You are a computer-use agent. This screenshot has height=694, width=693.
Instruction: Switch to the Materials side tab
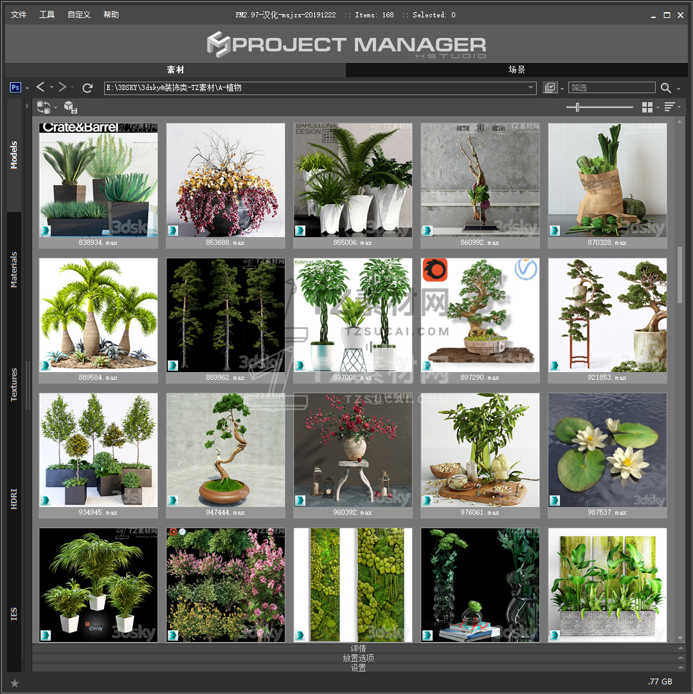[14, 270]
